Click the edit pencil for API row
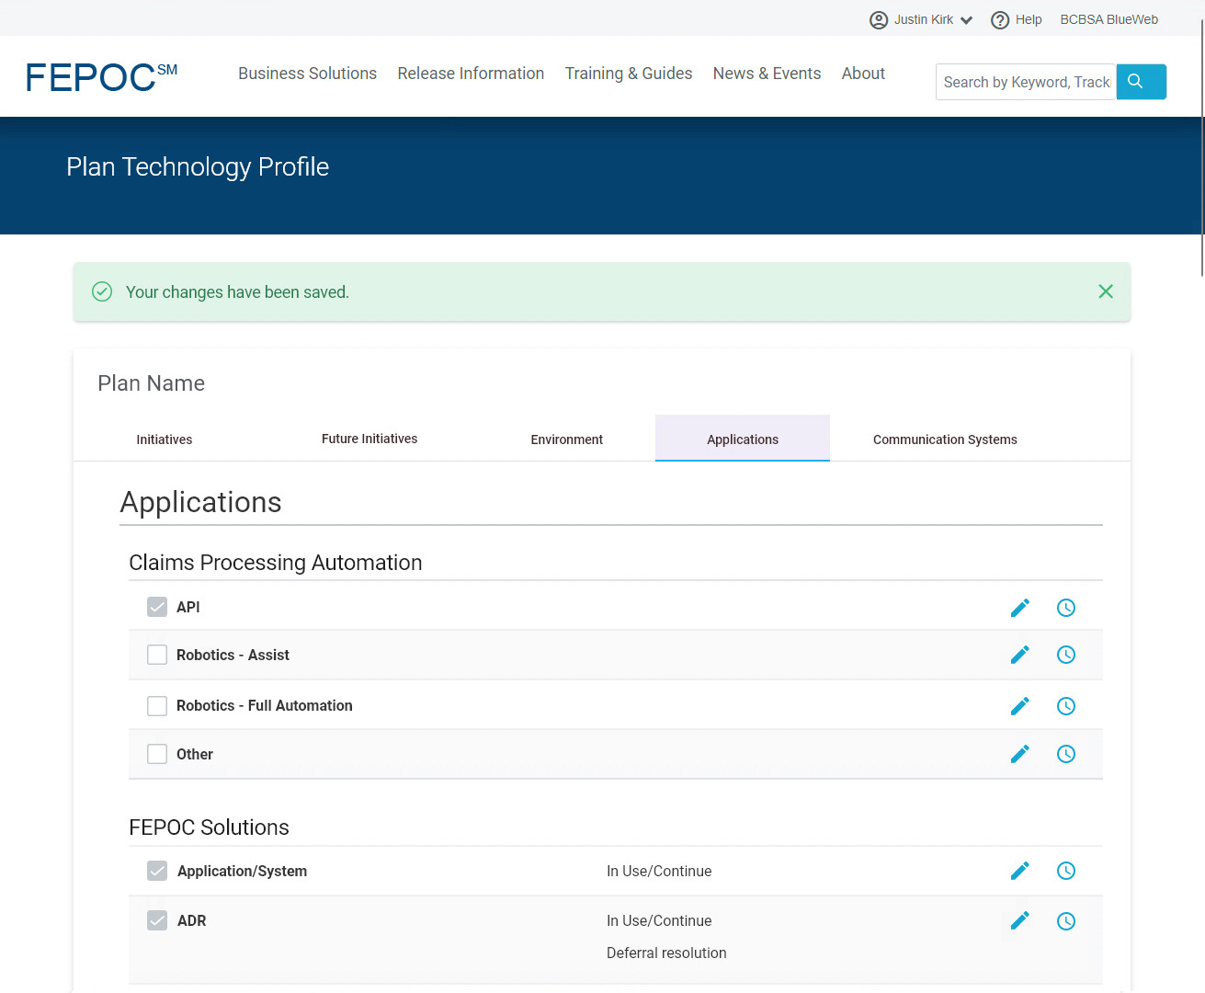The height and width of the screenshot is (993, 1205). point(1019,608)
